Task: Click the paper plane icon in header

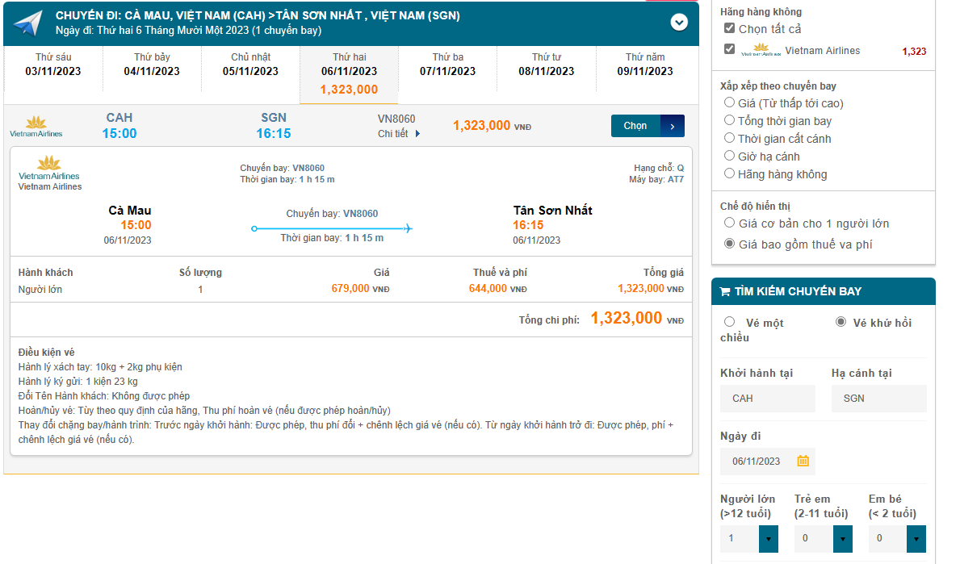Action: pos(27,23)
